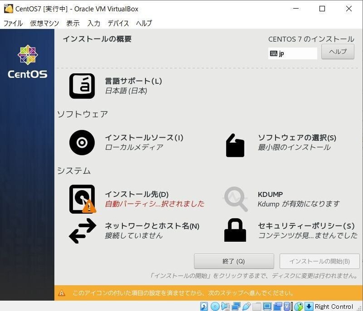Open セキュリティーポリシー padlock icon
363x311 pixels.
[x=235, y=230]
